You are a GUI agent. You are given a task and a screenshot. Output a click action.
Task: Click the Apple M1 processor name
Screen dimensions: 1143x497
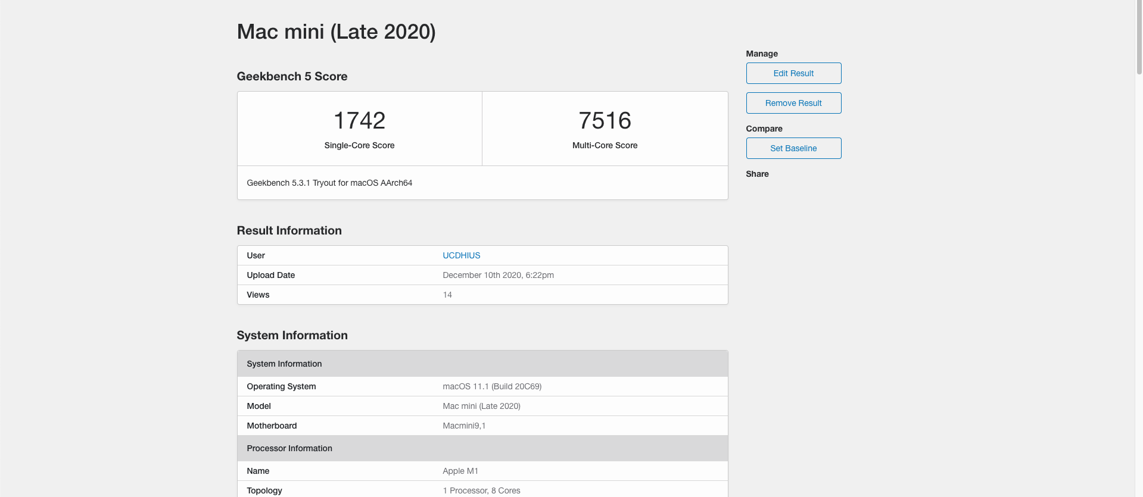[x=460, y=471]
